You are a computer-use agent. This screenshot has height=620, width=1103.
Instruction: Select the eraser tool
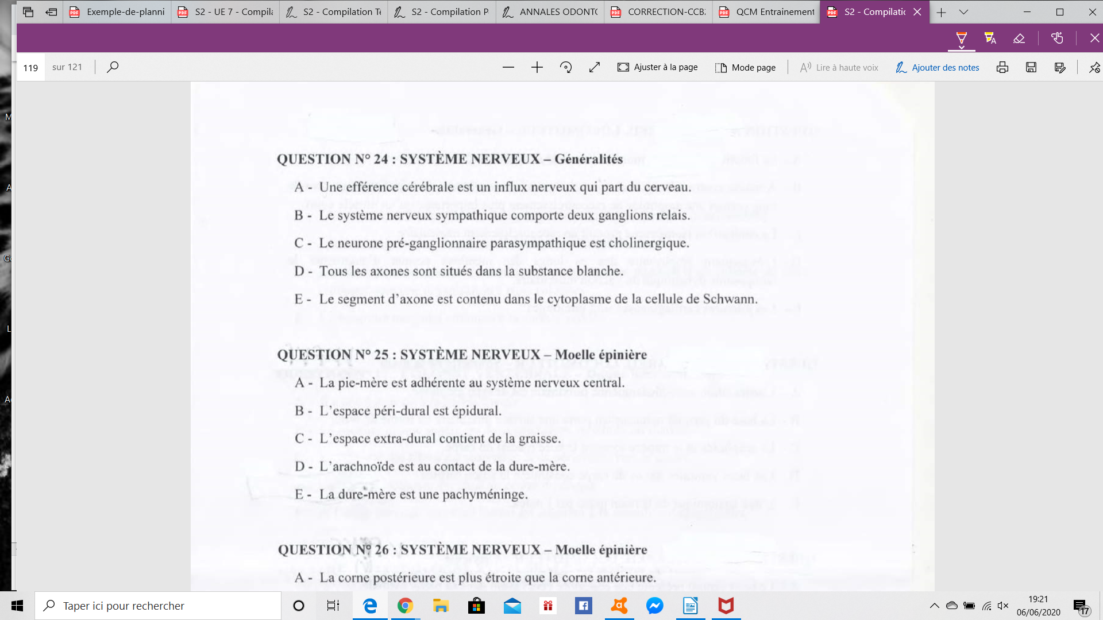click(1019, 38)
